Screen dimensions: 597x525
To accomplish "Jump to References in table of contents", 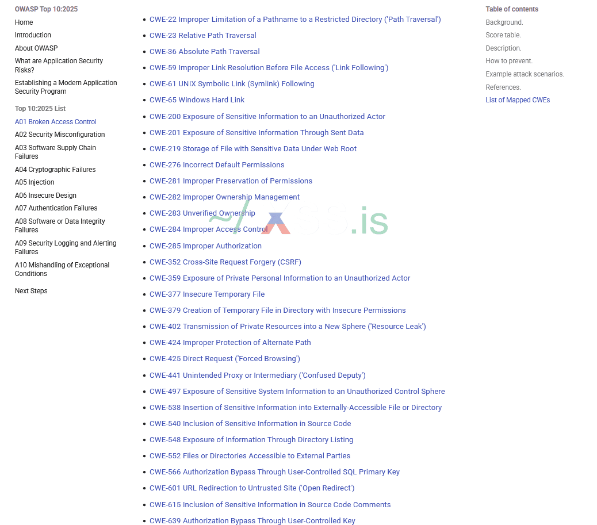I will point(503,87).
